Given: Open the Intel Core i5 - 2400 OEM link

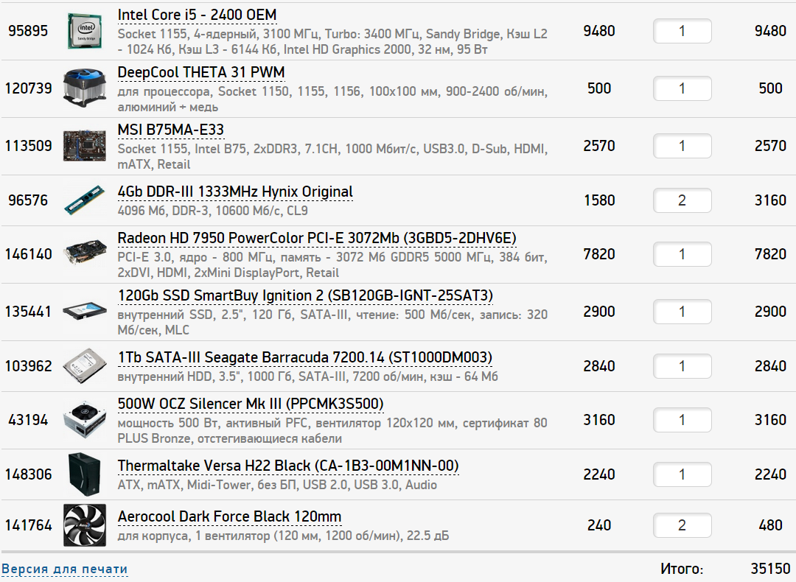Looking at the screenshot, I should (x=197, y=15).
